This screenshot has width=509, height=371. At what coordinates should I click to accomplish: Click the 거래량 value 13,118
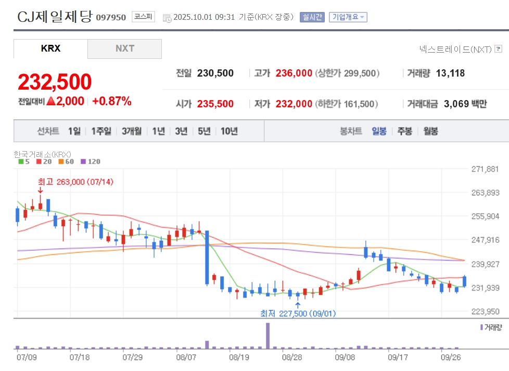click(450, 73)
